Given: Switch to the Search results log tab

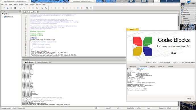Looking at the screenshot, I should click(x=43, y=62).
